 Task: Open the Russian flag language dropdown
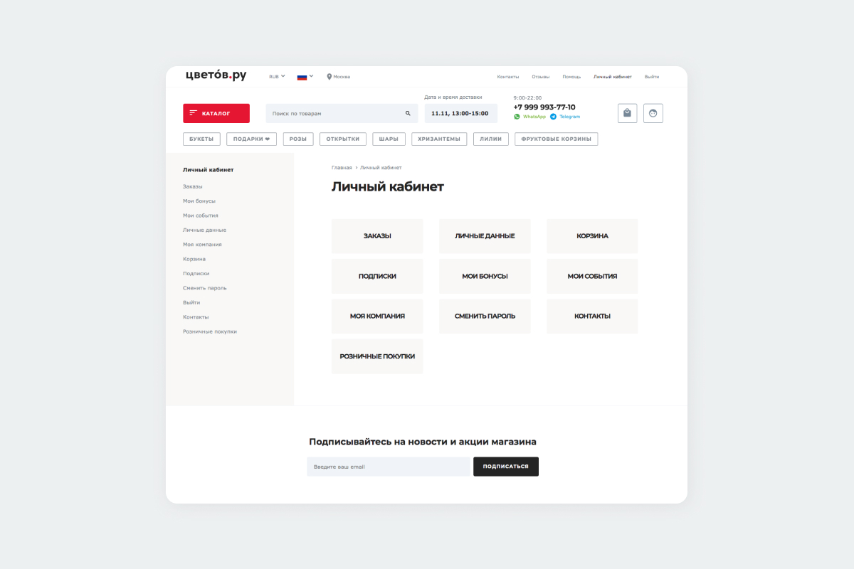coord(305,76)
